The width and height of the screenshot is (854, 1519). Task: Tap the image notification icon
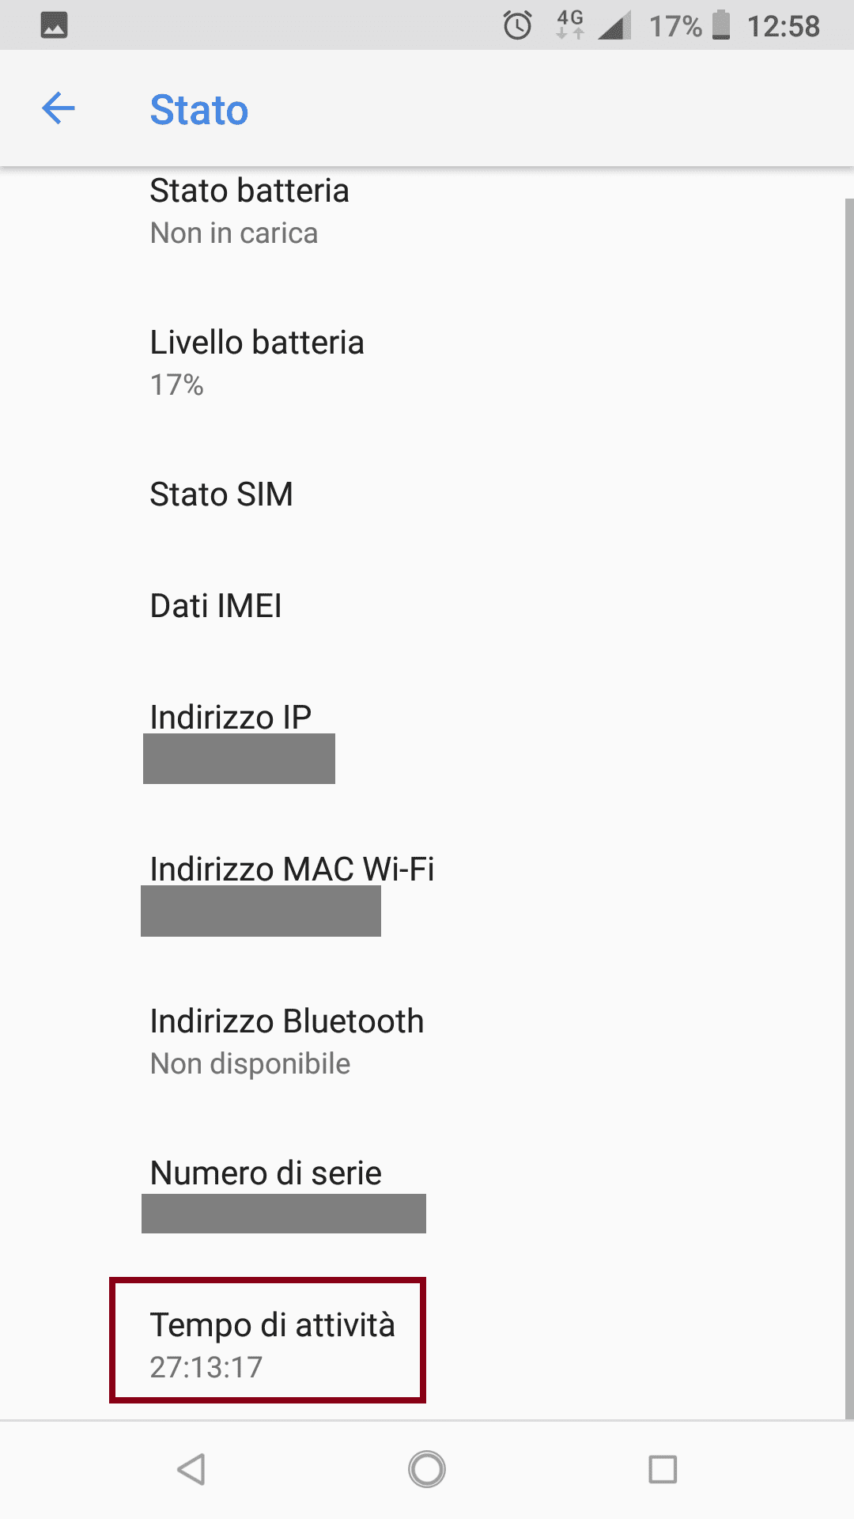(54, 25)
